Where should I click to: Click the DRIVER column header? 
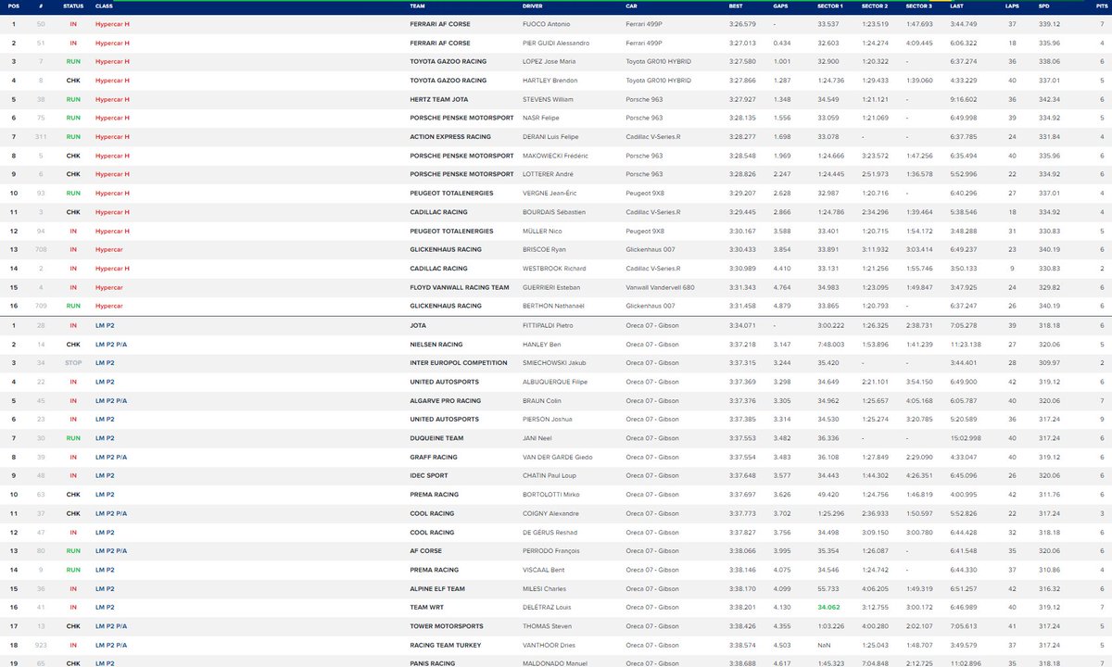(x=534, y=6)
